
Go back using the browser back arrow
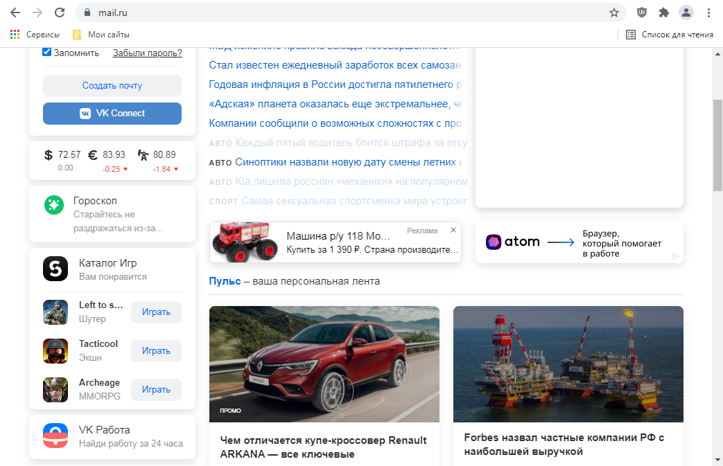coord(15,12)
